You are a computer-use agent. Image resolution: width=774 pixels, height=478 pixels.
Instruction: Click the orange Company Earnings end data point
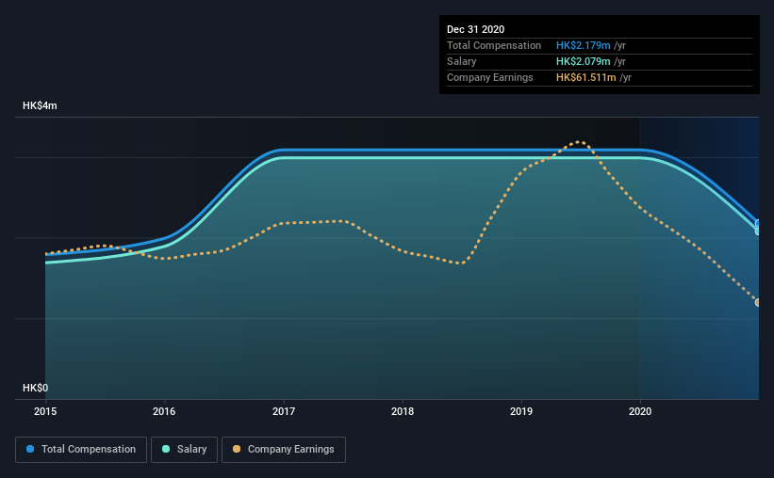click(758, 303)
